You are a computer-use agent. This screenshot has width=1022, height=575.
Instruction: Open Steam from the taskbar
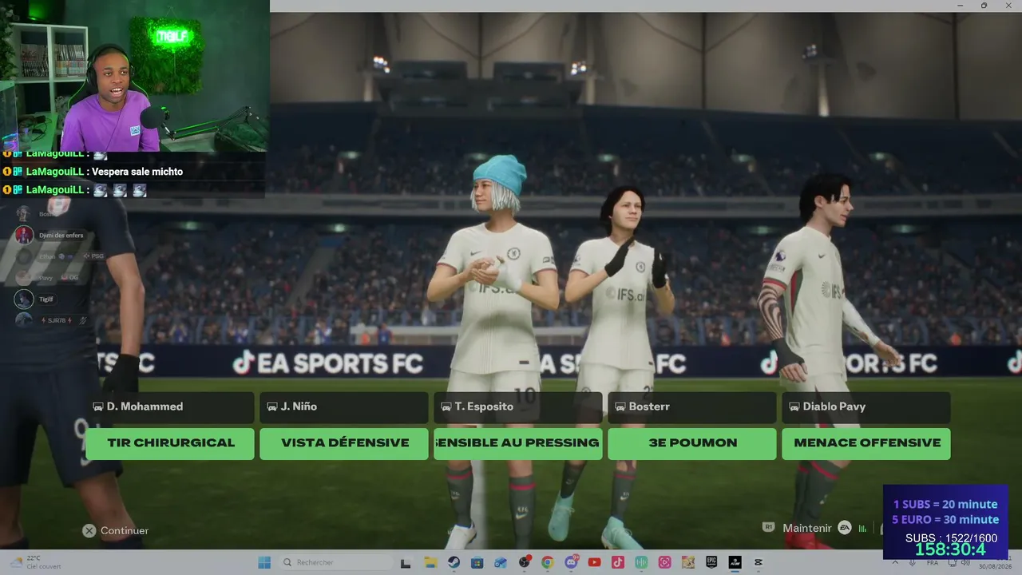pyautogui.click(x=454, y=562)
